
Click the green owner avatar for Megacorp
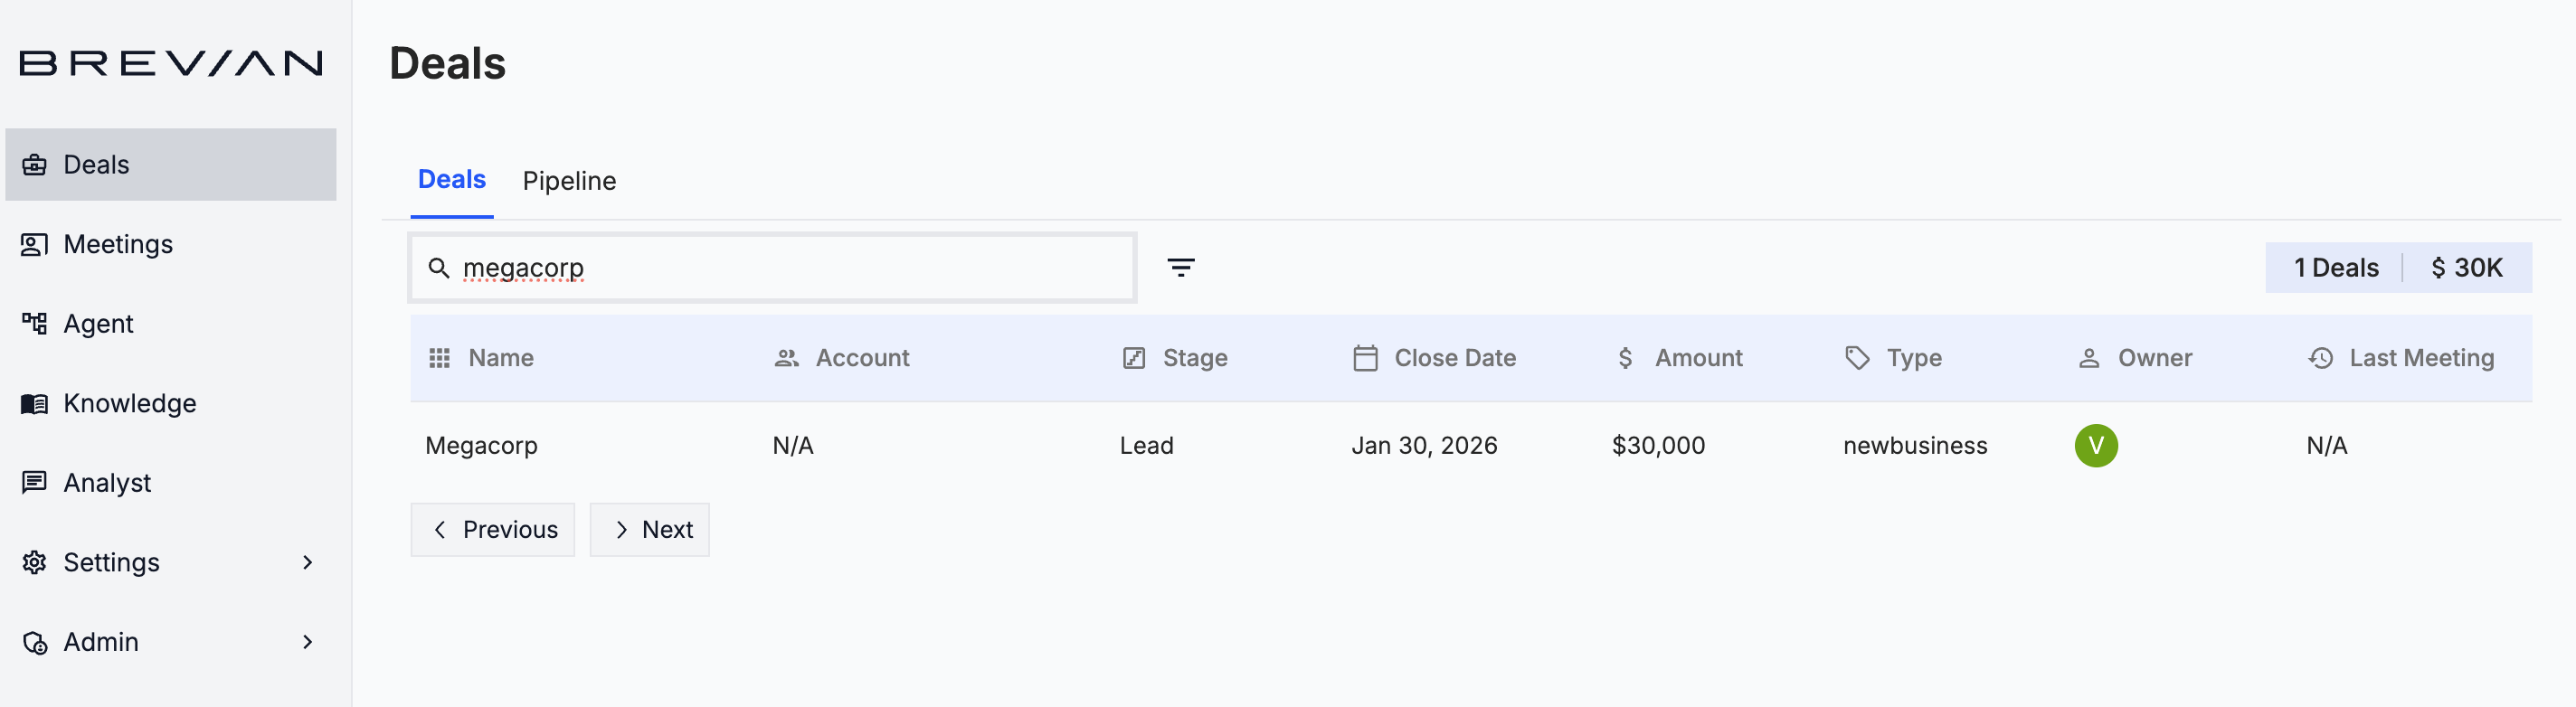(x=2097, y=445)
